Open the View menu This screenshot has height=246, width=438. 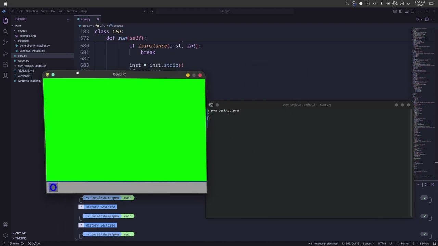click(44, 11)
